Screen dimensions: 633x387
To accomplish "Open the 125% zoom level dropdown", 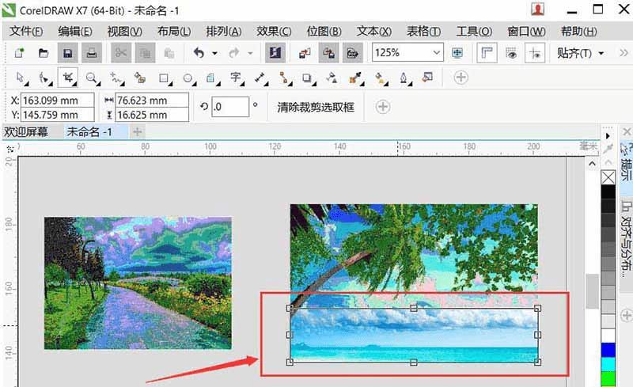I will tap(437, 53).
